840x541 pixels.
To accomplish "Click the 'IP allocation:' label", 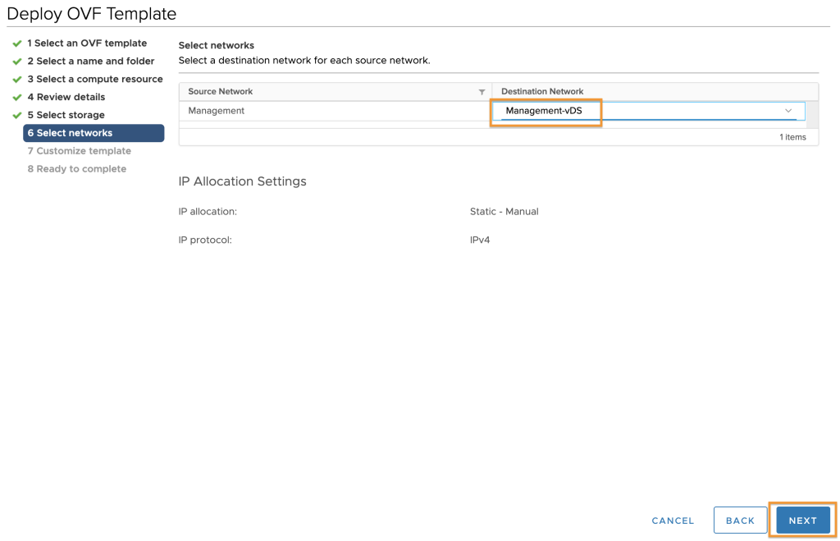I will pos(208,211).
